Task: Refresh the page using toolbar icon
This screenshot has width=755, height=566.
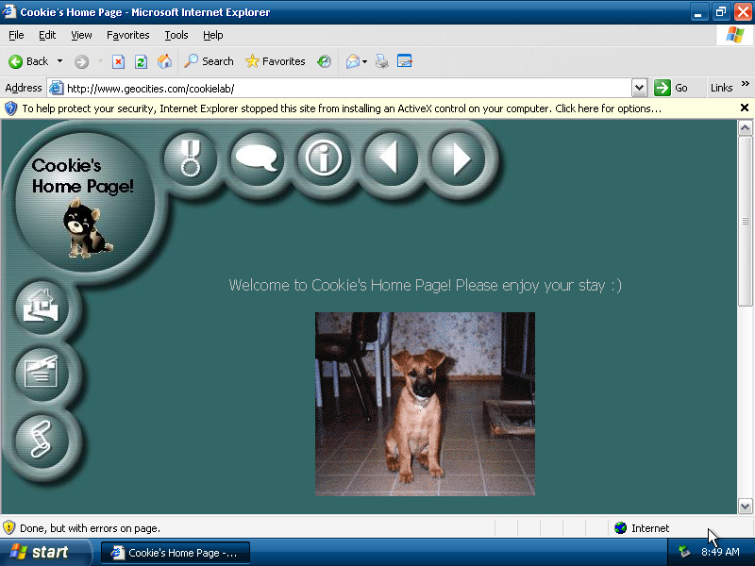Action: click(x=141, y=61)
